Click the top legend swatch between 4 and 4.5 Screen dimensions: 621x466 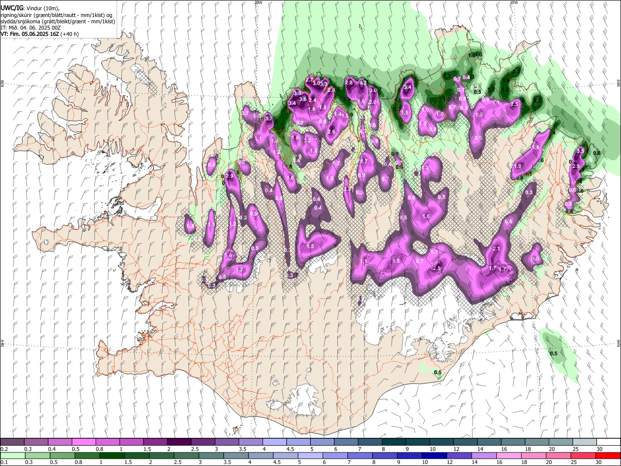coord(275,442)
